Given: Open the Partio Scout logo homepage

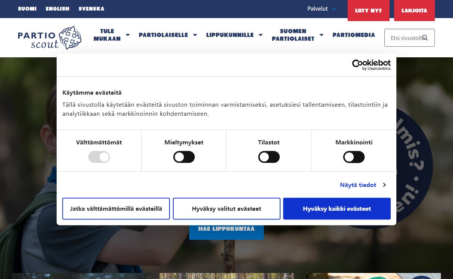Looking at the screenshot, I should point(49,38).
